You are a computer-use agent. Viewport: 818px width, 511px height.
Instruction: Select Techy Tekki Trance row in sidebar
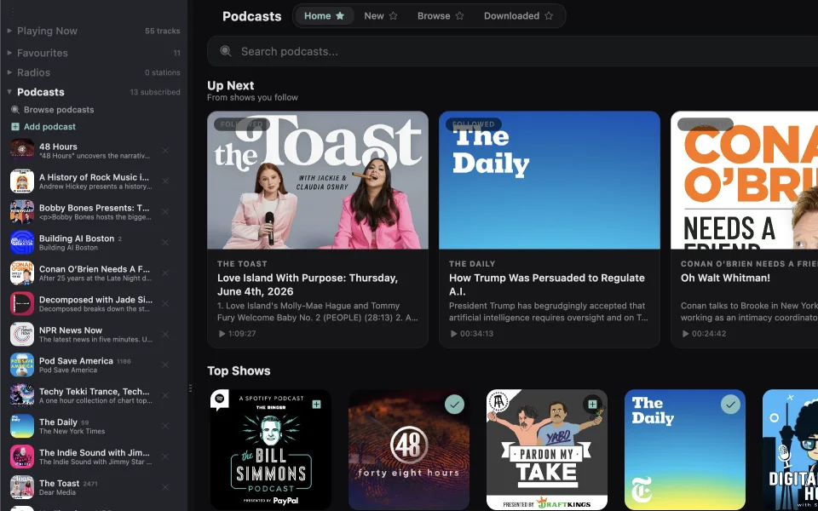click(x=94, y=395)
